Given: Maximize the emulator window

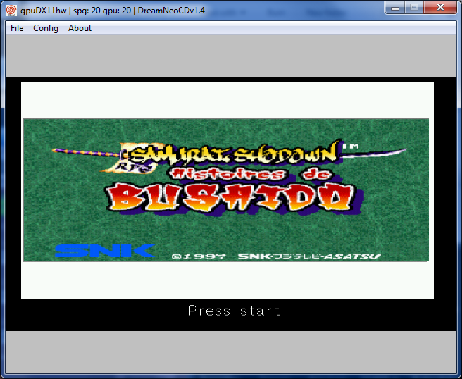Looking at the screenshot, I should pos(414,7).
